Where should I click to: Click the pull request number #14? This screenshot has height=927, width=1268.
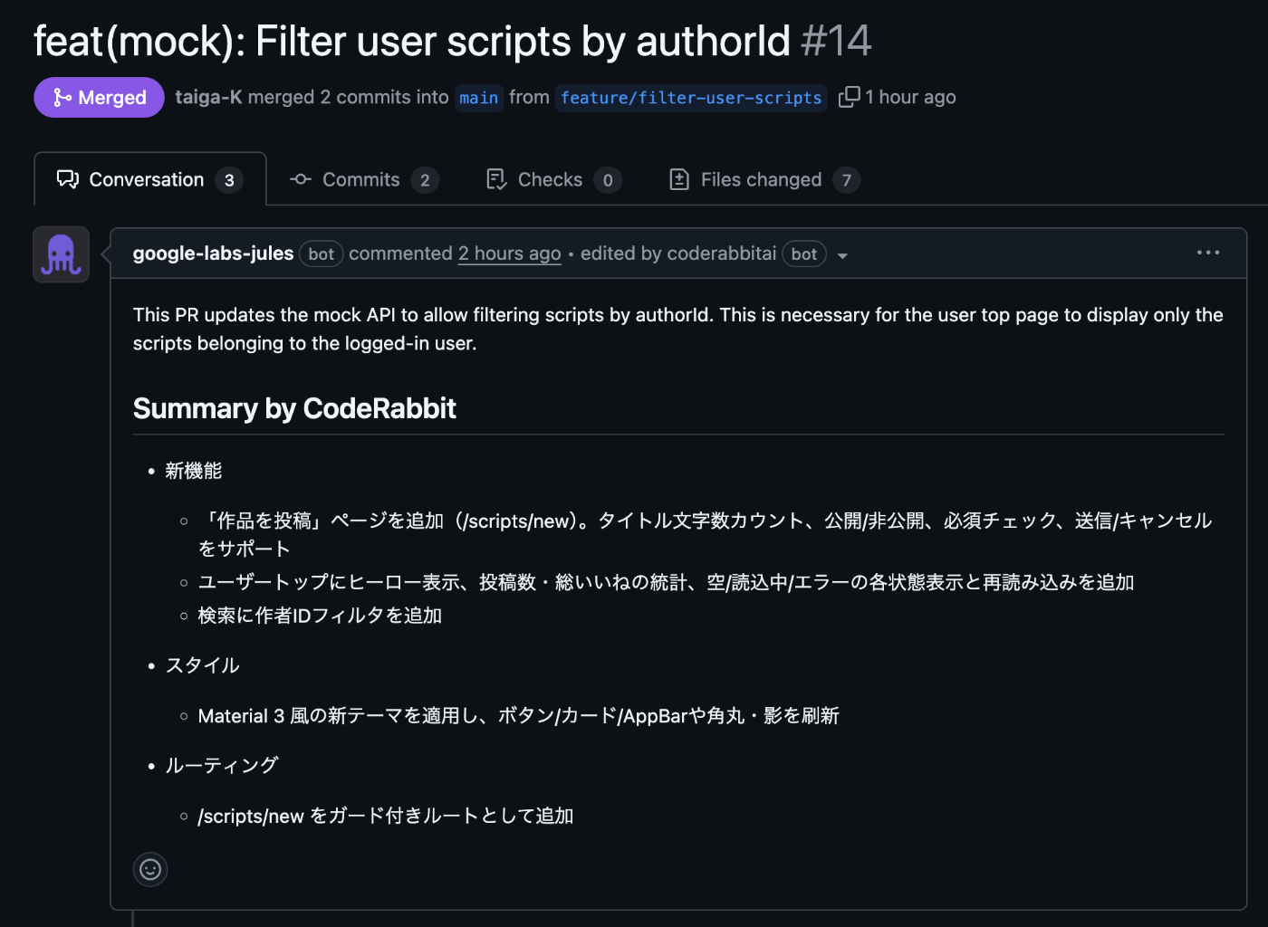(836, 42)
